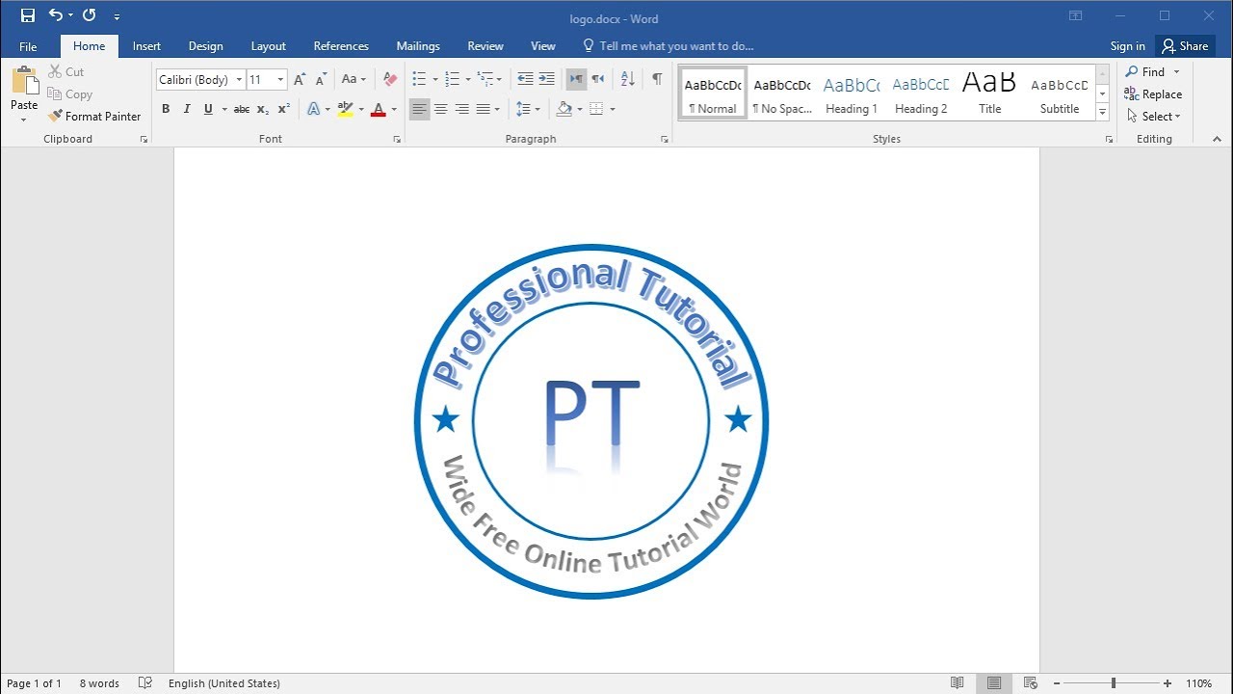Apply strikethrough formatting
Image resolution: width=1233 pixels, height=694 pixels.
click(x=241, y=109)
